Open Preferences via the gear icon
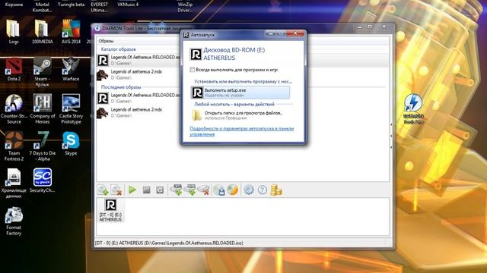 coord(249,190)
